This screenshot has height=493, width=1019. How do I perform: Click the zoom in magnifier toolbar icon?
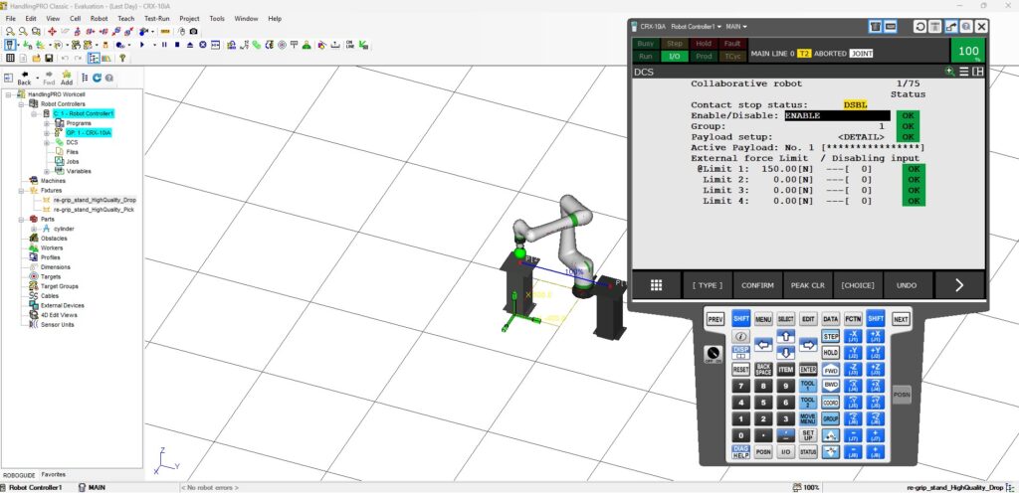click(10, 31)
